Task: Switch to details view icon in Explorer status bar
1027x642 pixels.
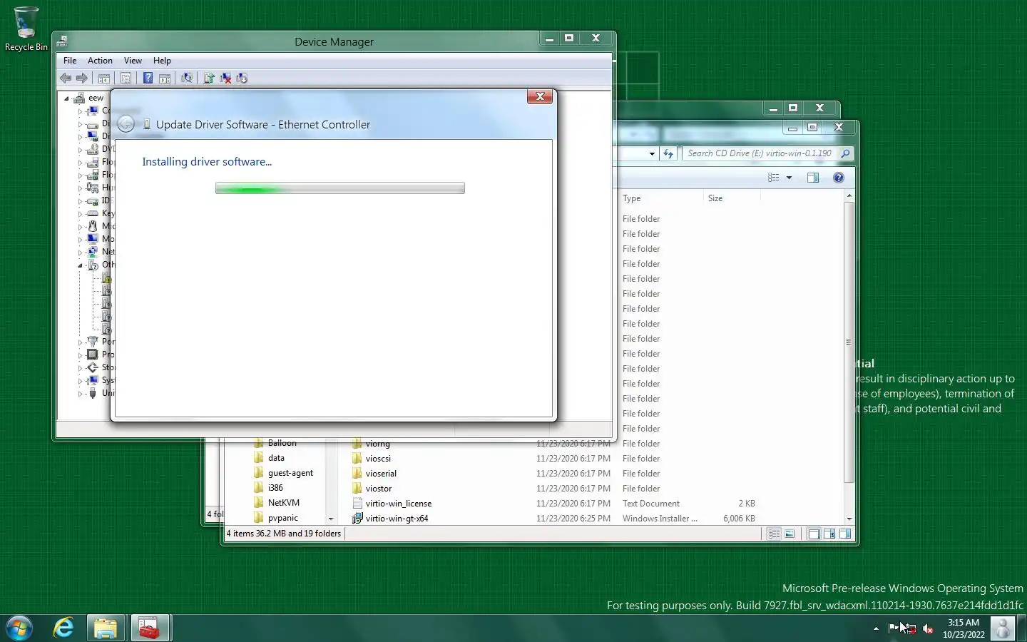Action: point(774,534)
